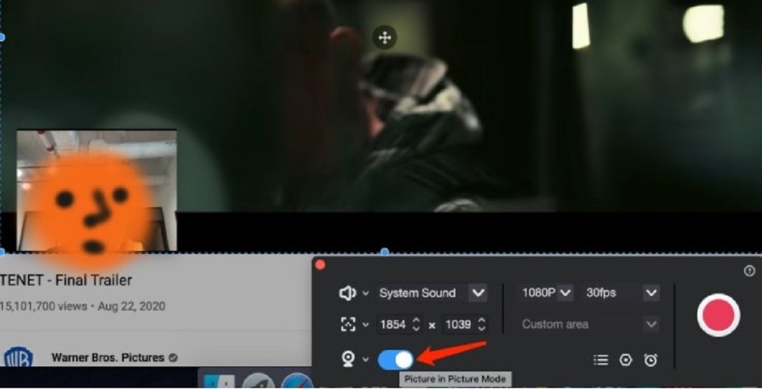This screenshot has height=390, width=762.
Task: Click the move crosshair handle on video
Action: [384, 37]
